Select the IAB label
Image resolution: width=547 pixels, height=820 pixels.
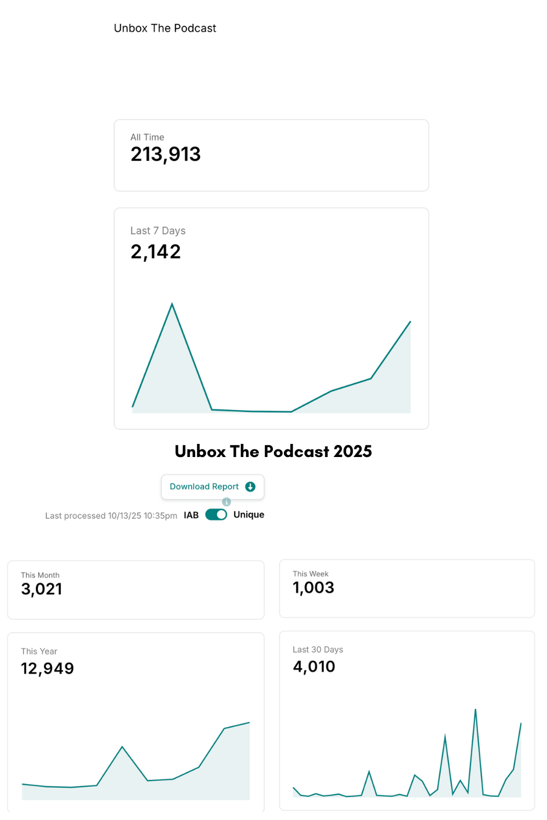191,515
